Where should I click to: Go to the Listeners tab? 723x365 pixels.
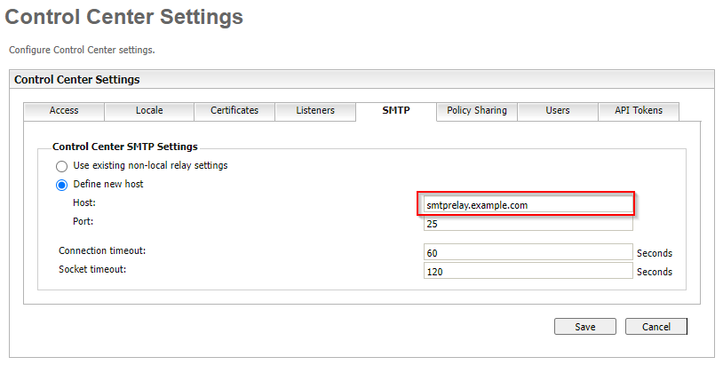(x=316, y=111)
